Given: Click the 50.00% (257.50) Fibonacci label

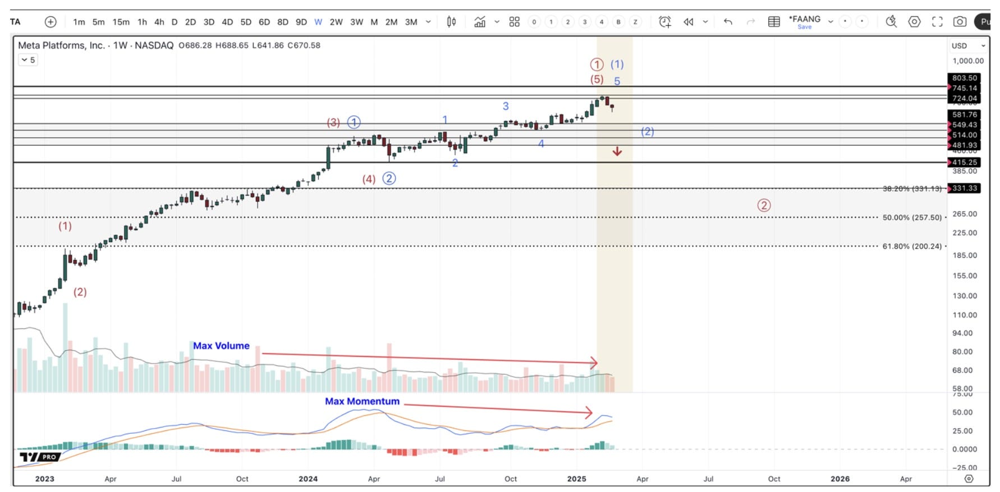Looking at the screenshot, I should (912, 217).
